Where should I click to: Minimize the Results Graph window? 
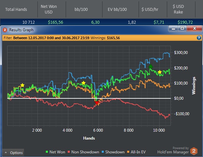pos(173,28)
